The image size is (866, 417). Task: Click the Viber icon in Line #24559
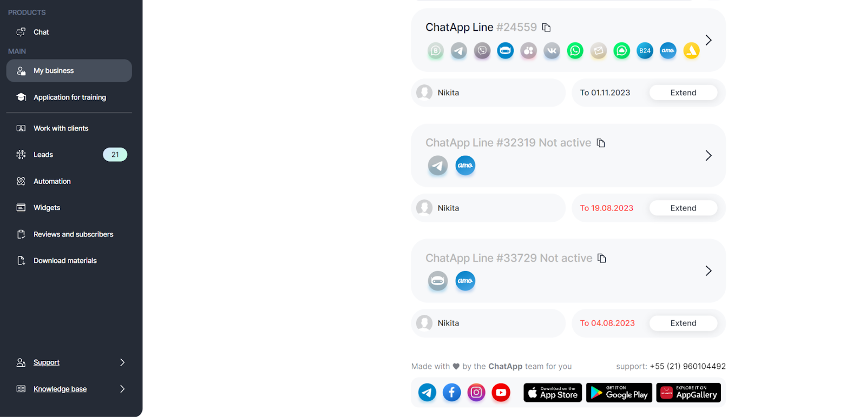point(482,51)
